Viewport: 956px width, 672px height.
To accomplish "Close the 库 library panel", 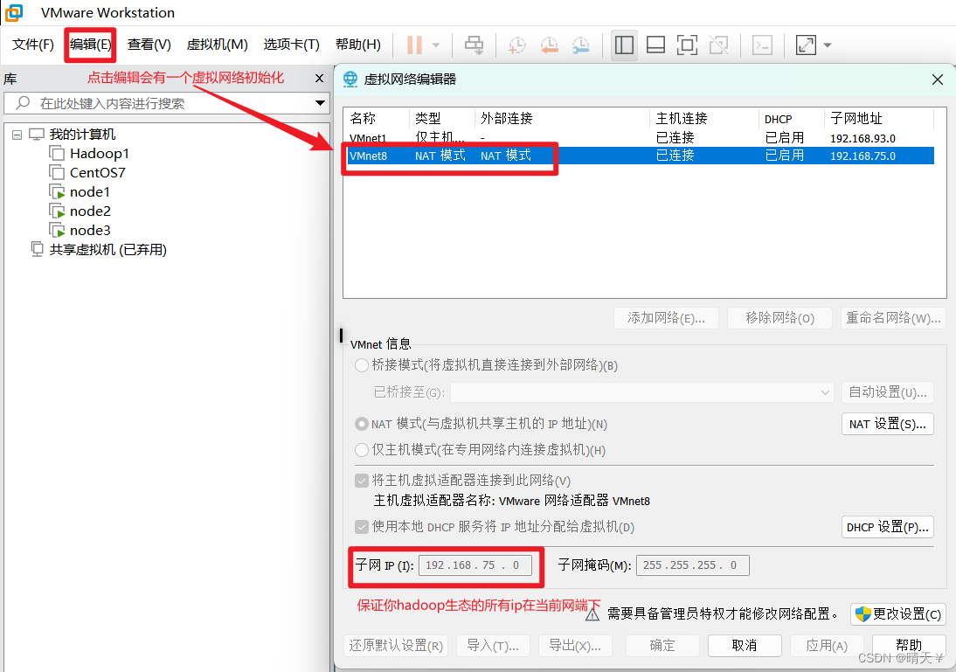I will (320, 78).
